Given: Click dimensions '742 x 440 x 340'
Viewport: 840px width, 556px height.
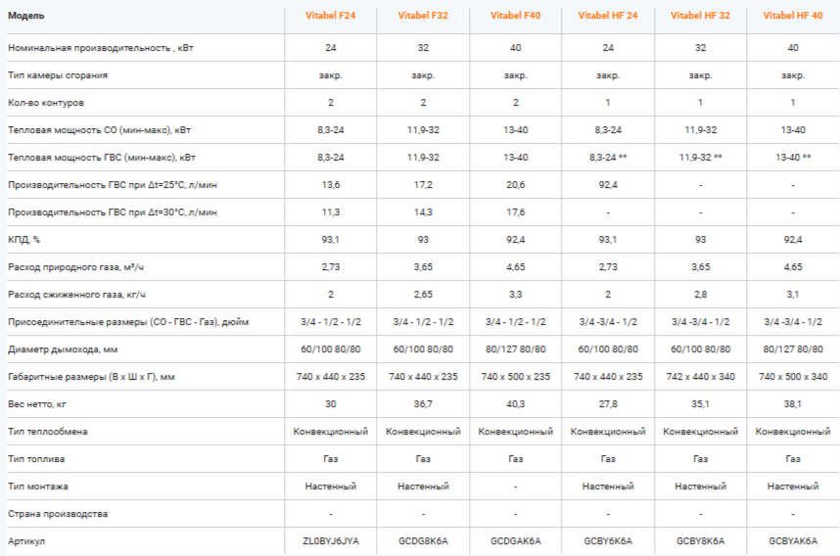Looking at the screenshot, I should coord(700,377).
